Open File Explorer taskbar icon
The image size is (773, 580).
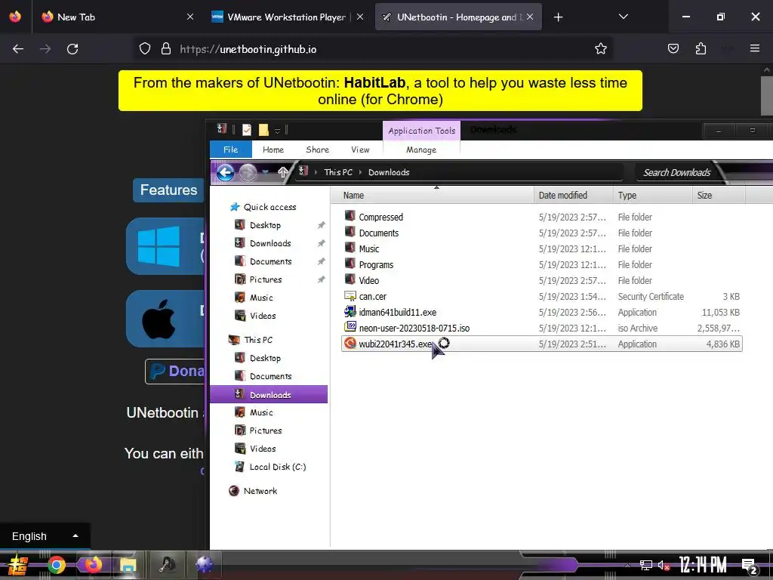click(128, 565)
